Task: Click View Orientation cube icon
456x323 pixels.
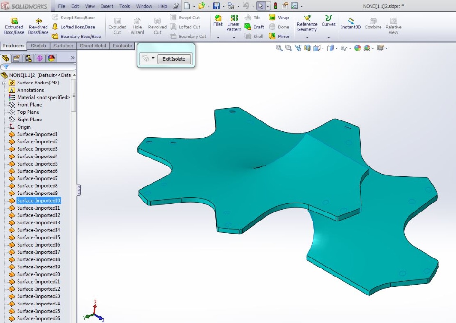Action: point(317,48)
